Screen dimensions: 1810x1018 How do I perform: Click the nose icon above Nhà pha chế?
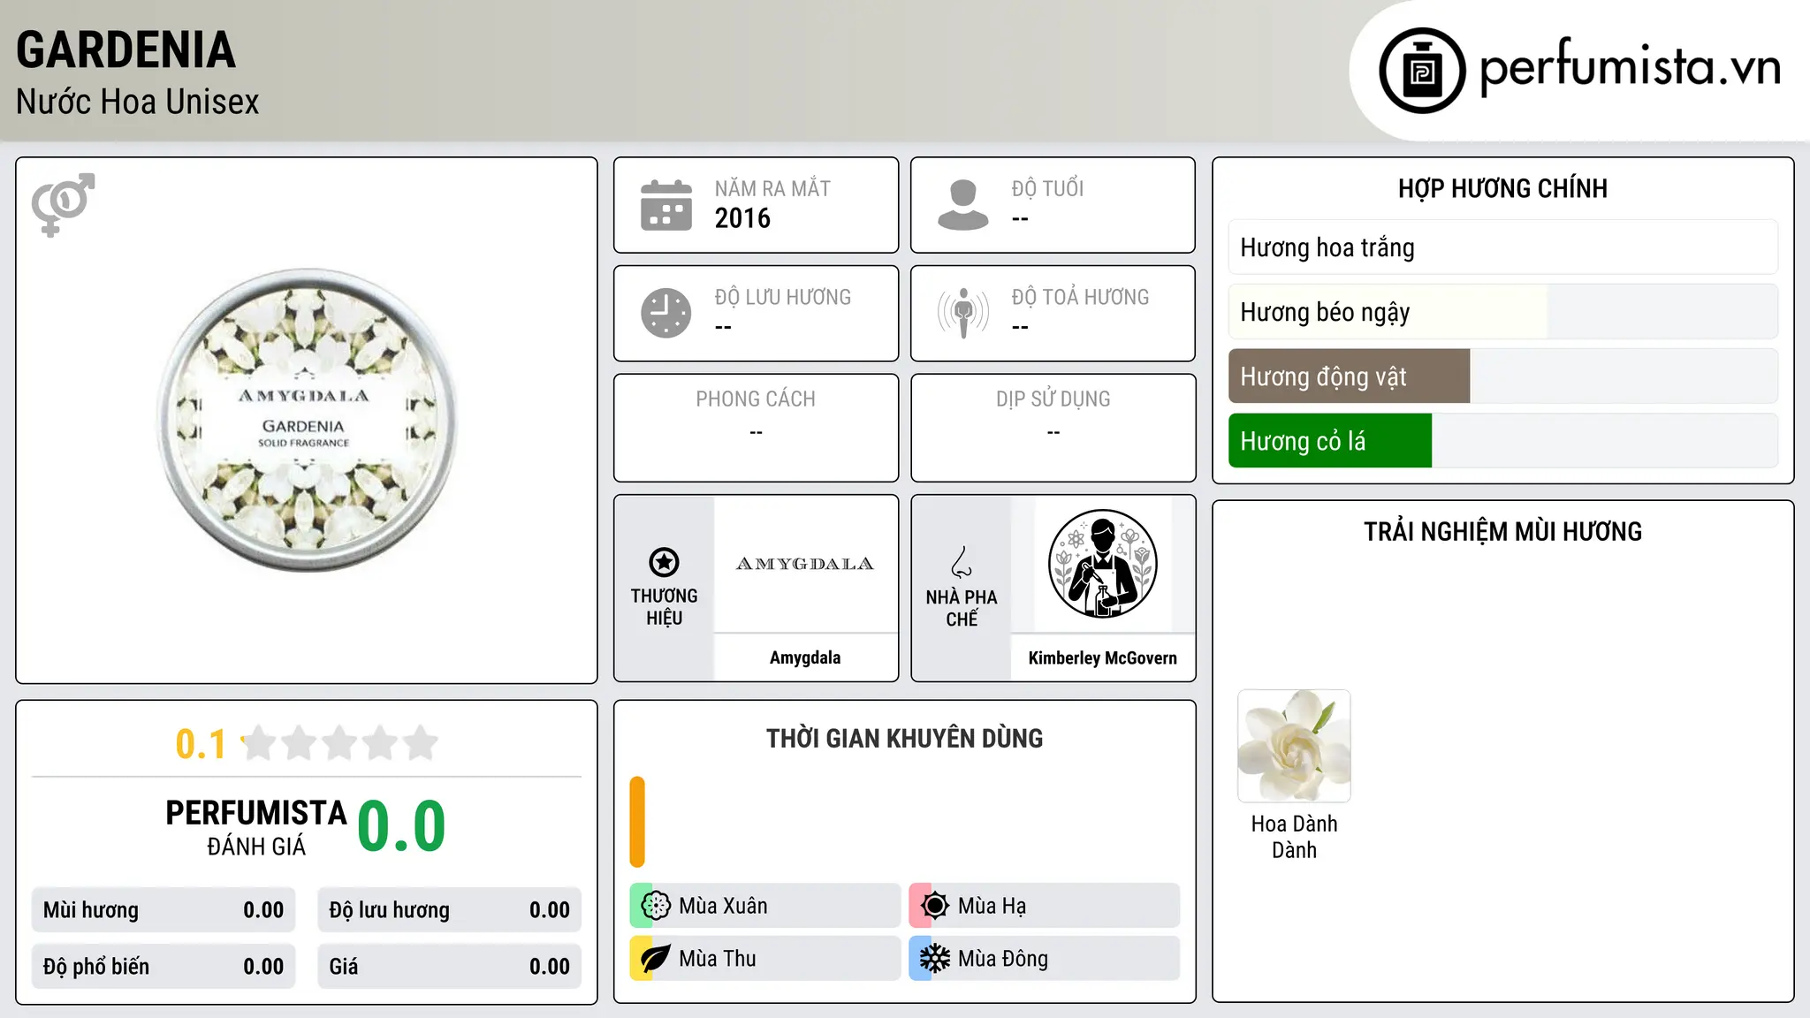tap(962, 562)
